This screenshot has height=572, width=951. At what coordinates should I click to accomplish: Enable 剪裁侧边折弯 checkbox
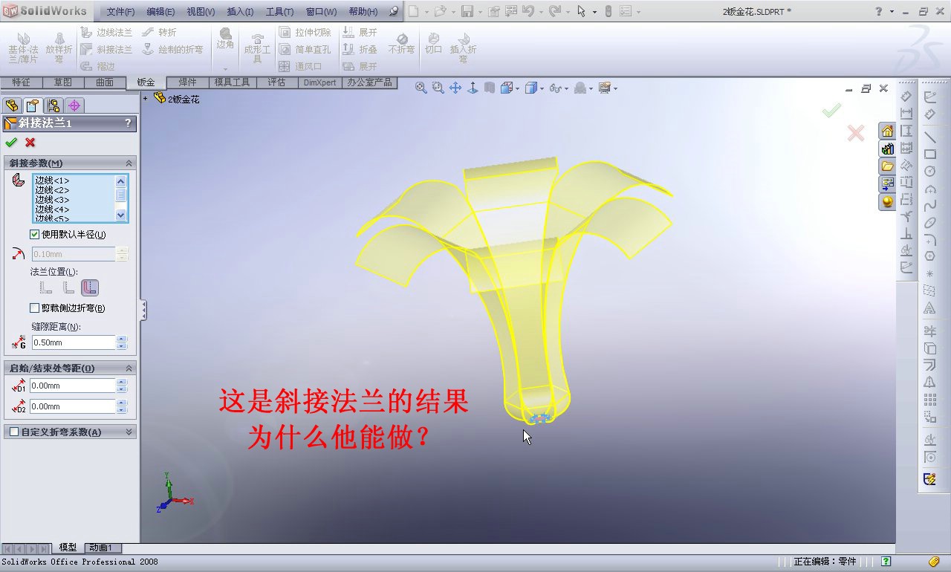[x=34, y=308]
